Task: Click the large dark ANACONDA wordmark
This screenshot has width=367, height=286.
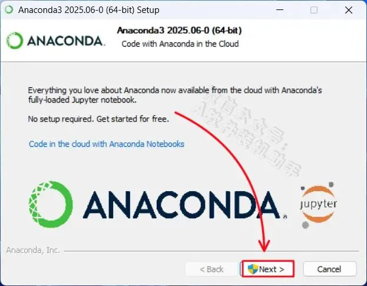Action: click(x=181, y=205)
